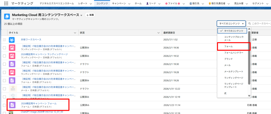The width and height of the screenshot is (271, 114).
Task: Click the Content Workspace blue document icon
Action: (x=7, y=16)
